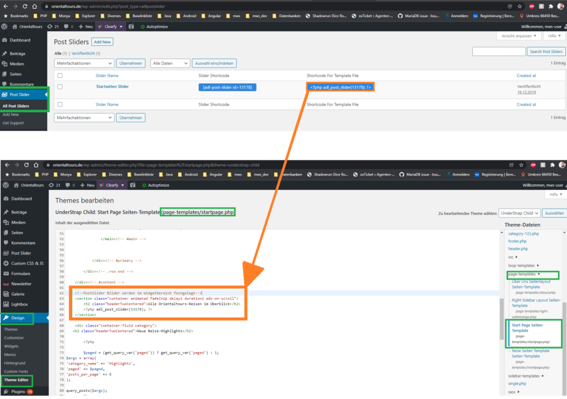The image size is (567, 399).
Task: Click the Lightbox icon in sidebar
Action: click(x=6, y=304)
